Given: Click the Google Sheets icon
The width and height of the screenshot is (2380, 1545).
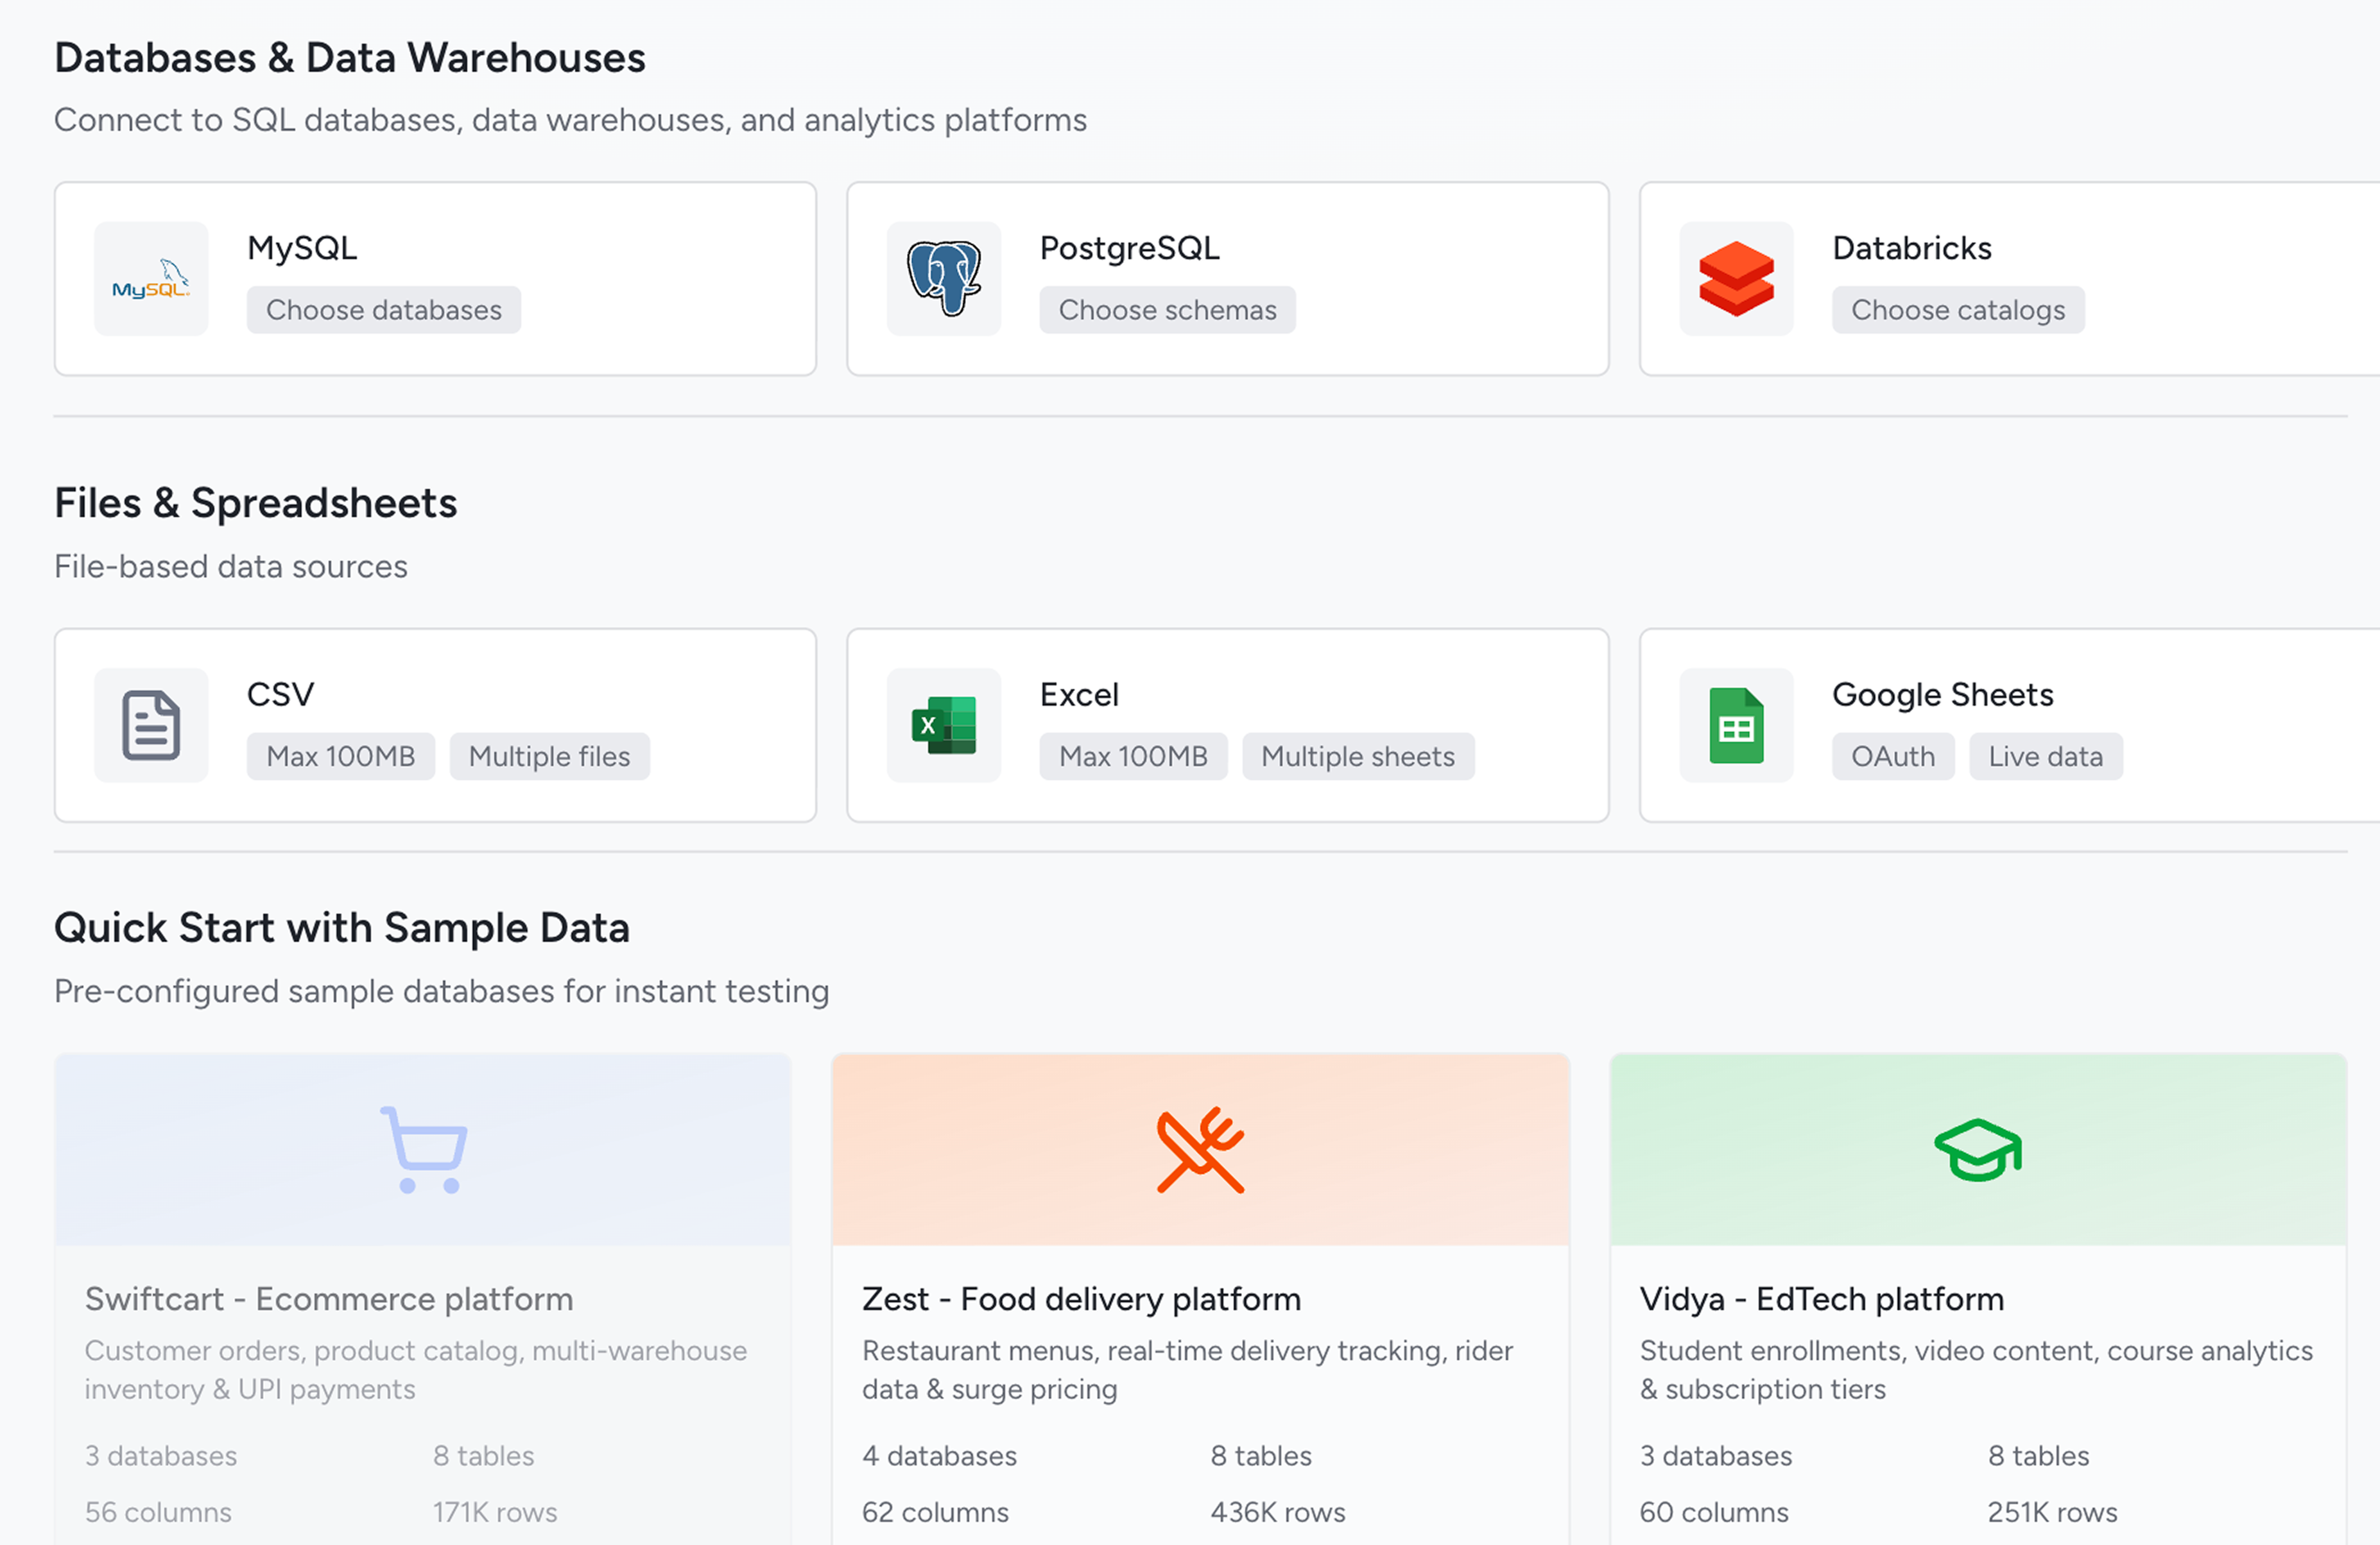Looking at the screenshot, I should [1736, 726].
